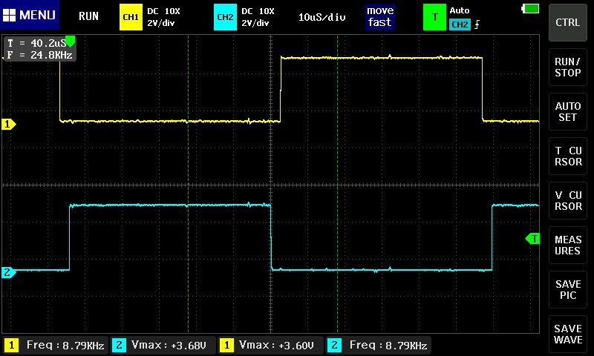Open the MENU button
Image resolution: width=594 pixels, height=356 pixels.
click(x=29, y=16)
